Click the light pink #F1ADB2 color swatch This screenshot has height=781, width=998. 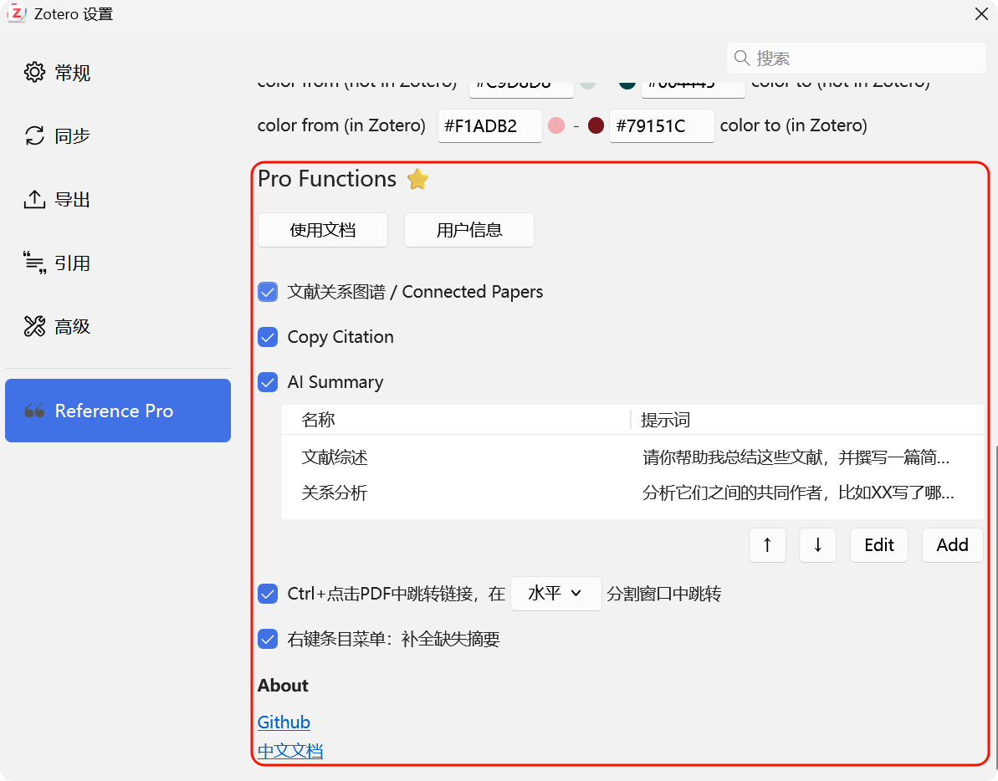tap(556, 126)
